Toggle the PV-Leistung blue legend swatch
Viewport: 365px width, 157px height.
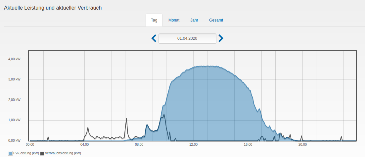(x=10, y=153)
